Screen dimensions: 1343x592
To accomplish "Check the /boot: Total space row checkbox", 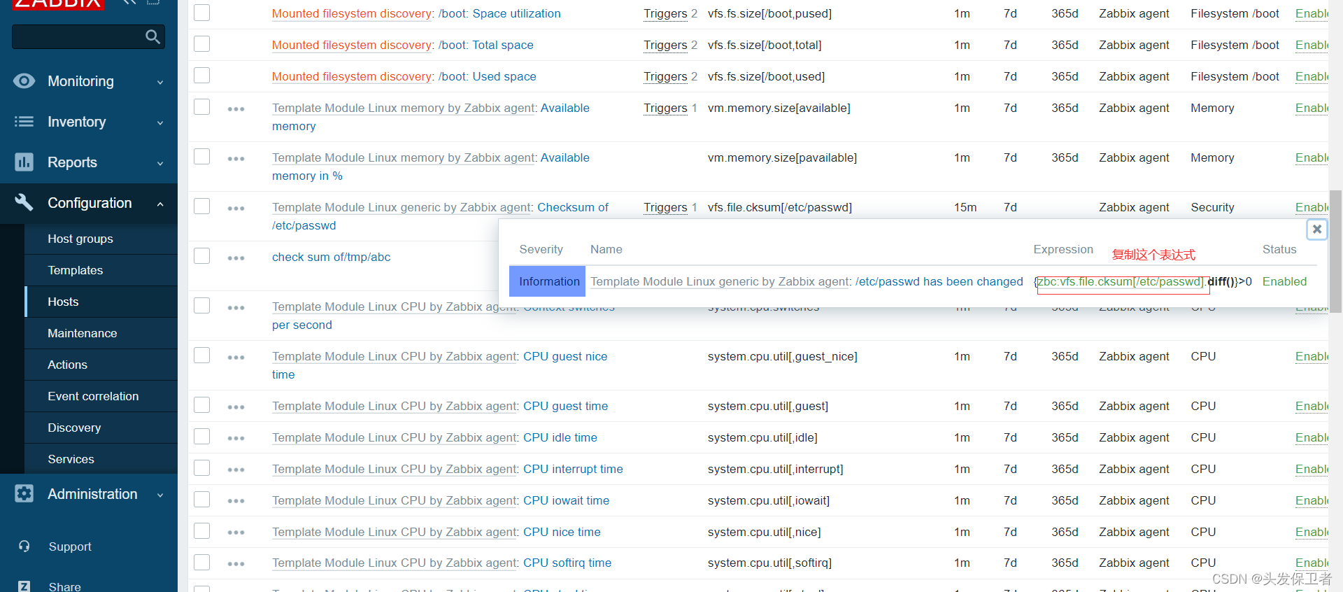I will click(x=201, y=44).
